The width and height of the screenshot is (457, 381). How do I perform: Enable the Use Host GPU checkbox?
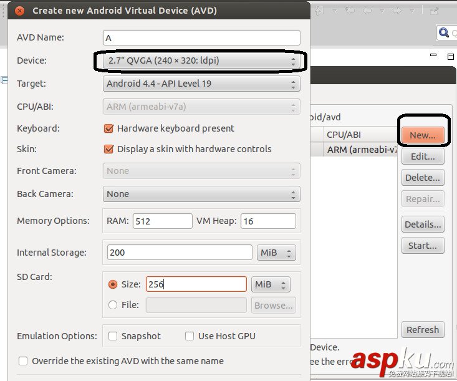[x=190, y=336]
